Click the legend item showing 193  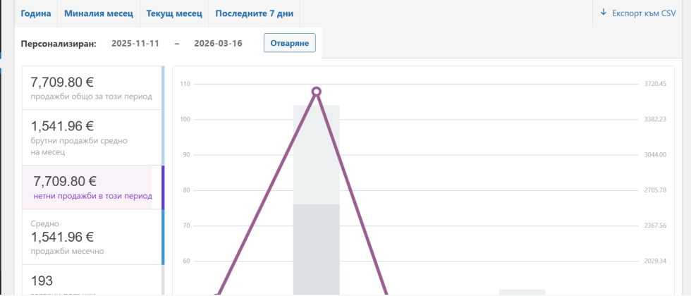[x=92, y=282]
